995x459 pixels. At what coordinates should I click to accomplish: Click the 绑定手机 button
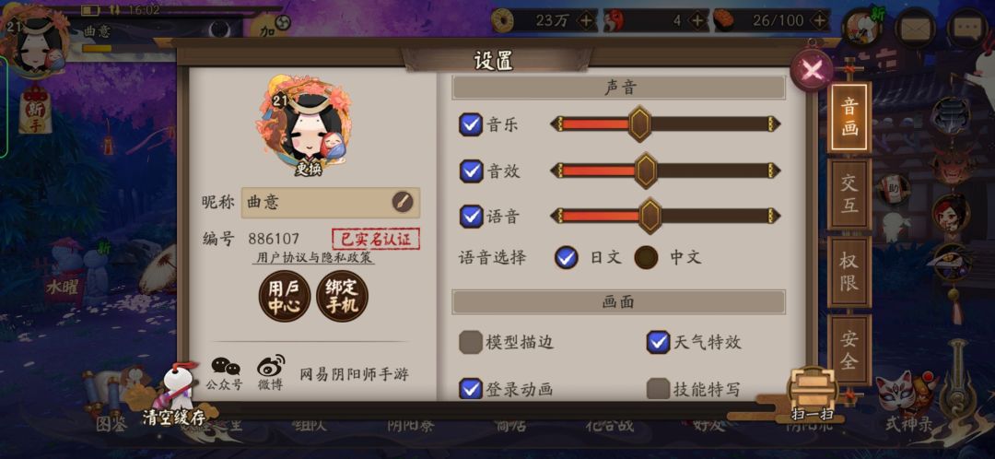pos(342,296)
